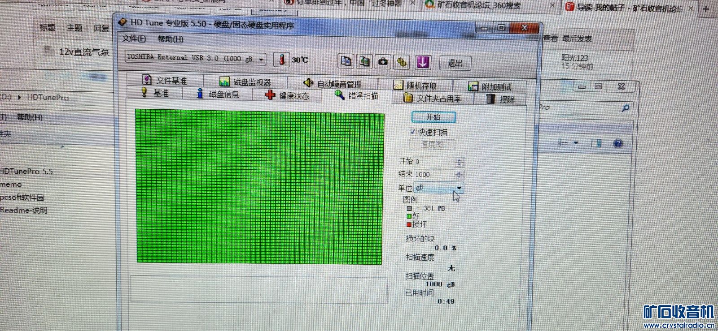Close the 矿石收音机论坛_360搜索 browser tab
The image size is (718, 331).
click(x=552, y=5)
